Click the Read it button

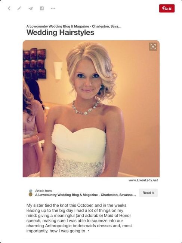(148, 193)
